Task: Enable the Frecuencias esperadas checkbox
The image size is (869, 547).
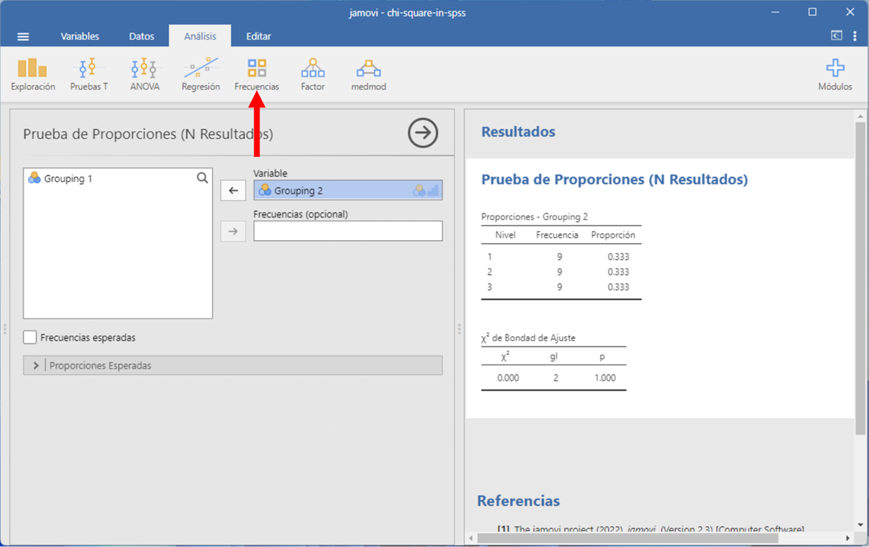Action: pos(30,337)
